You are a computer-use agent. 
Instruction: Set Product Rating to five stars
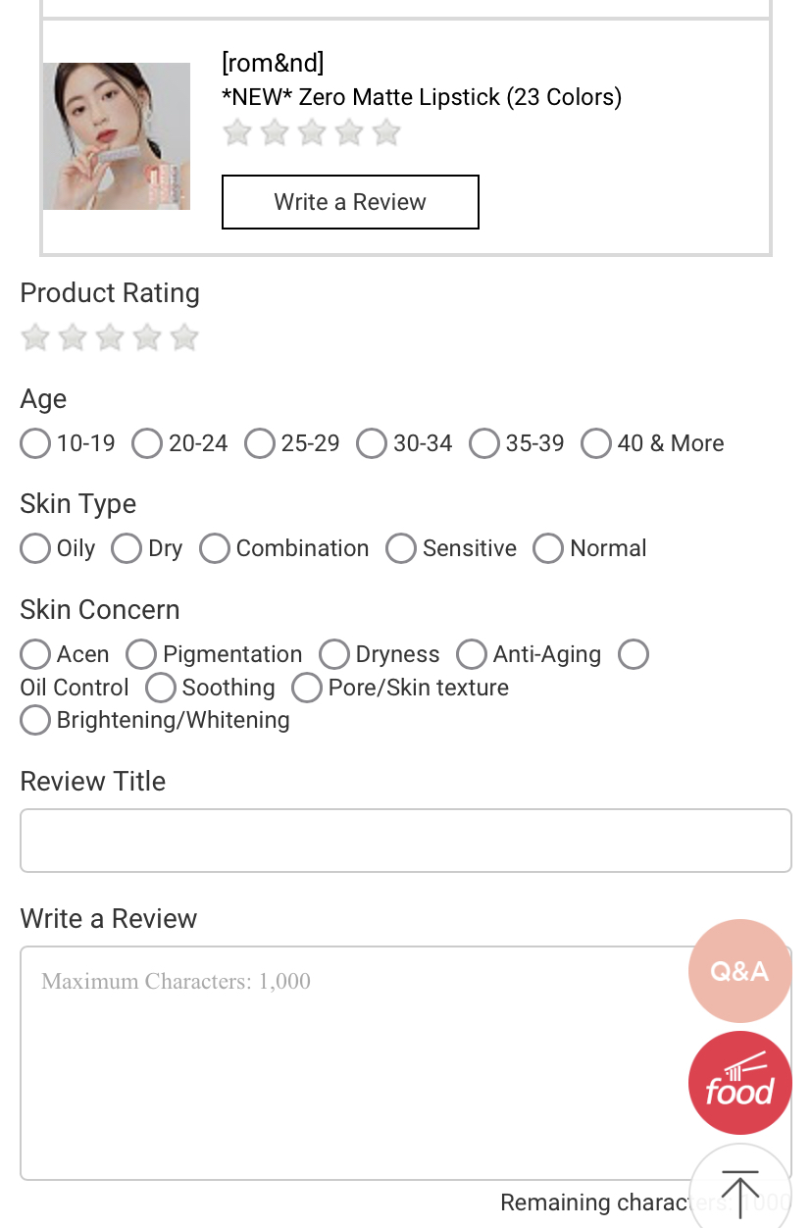(x=184, y=337)
